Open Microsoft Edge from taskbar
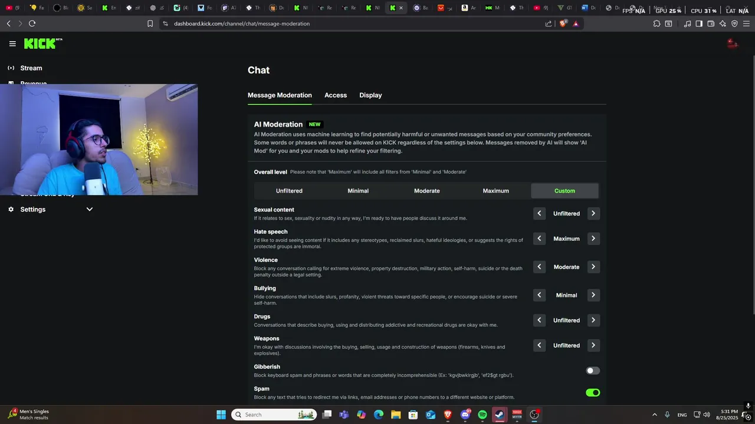 379,415
